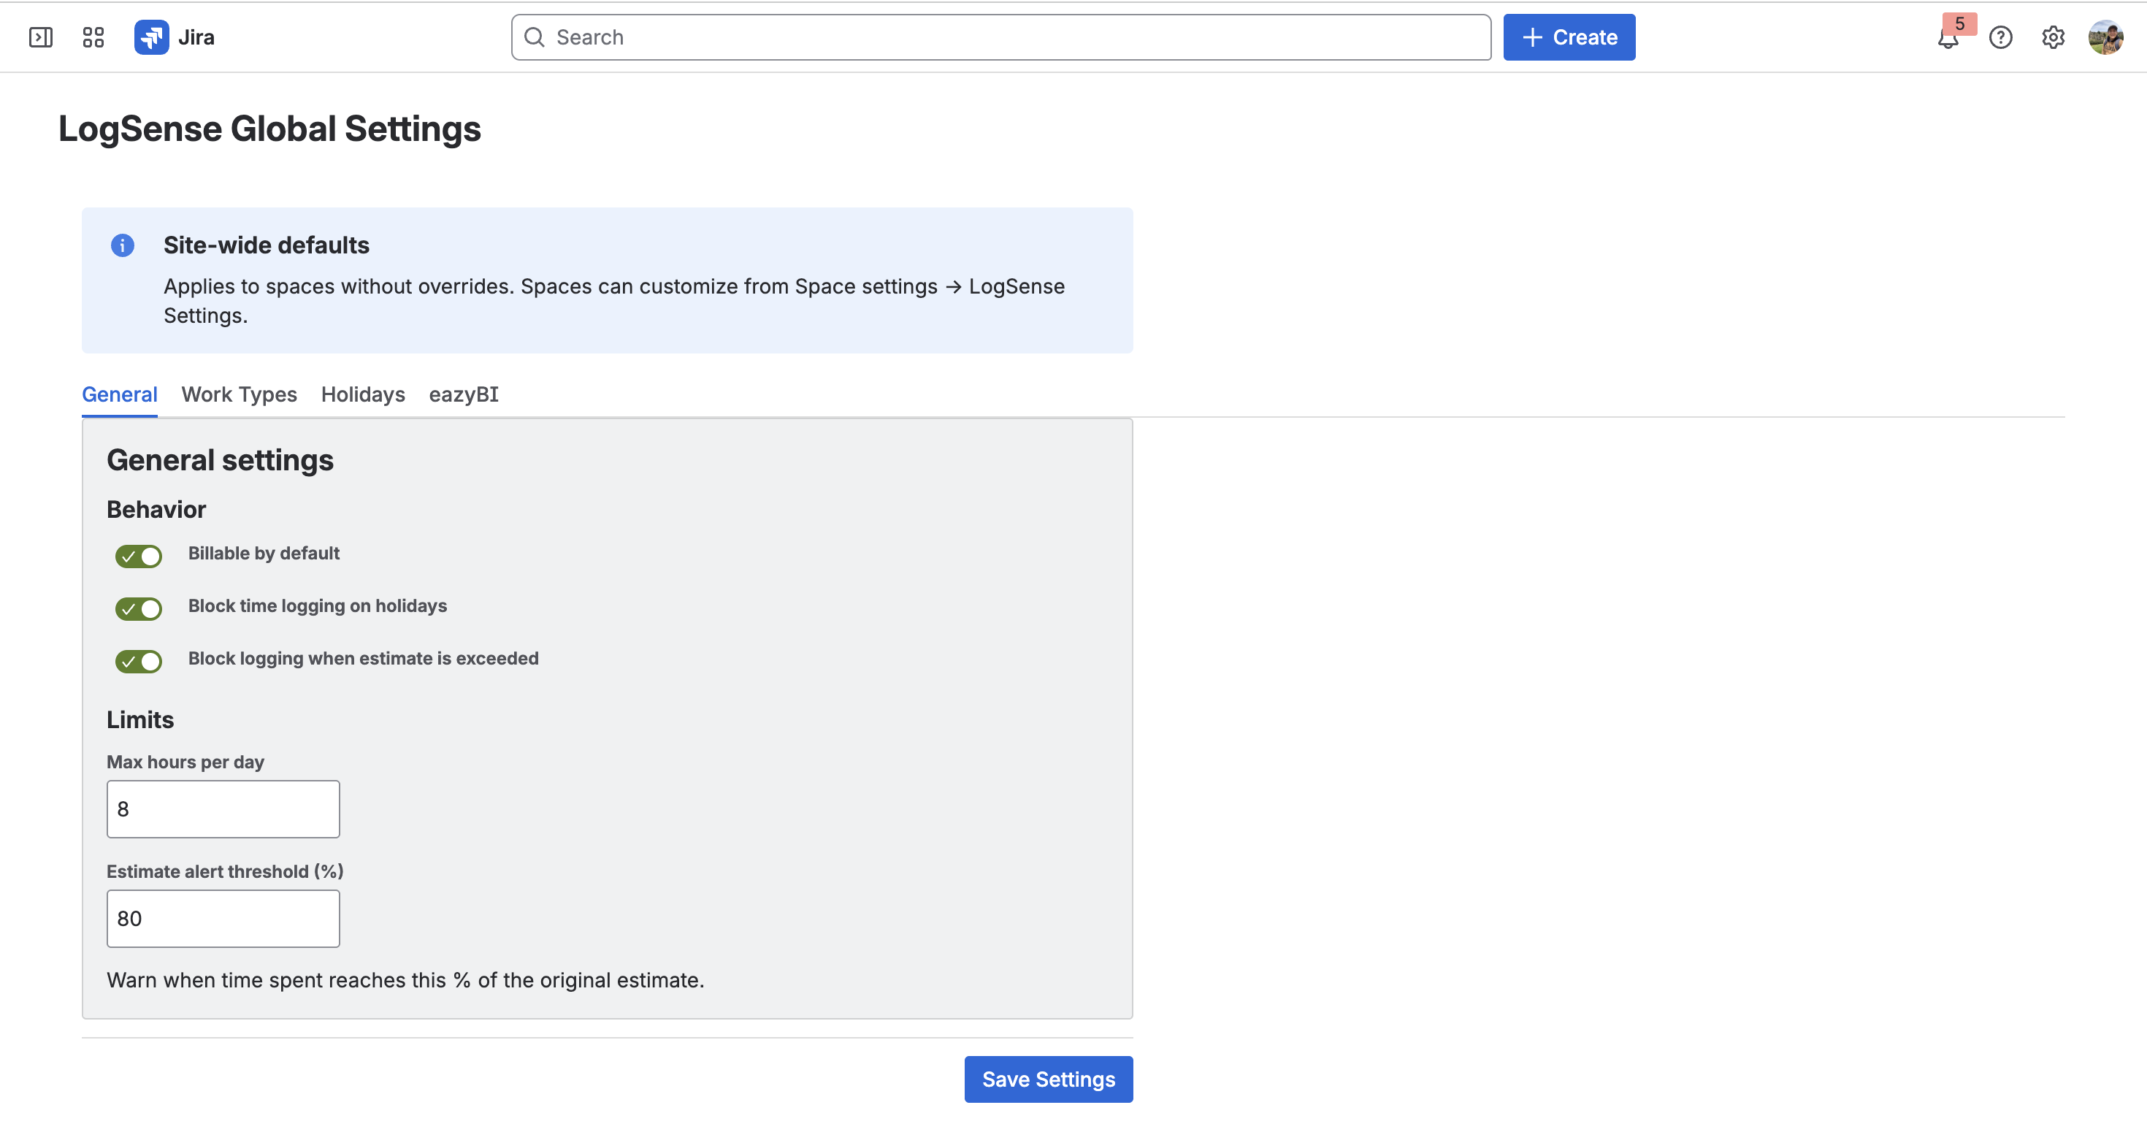Click the Site-wide defaults info icon
Viewport: 2147px width, 1132px height.
pyautogui.click(x=123, y=245)
